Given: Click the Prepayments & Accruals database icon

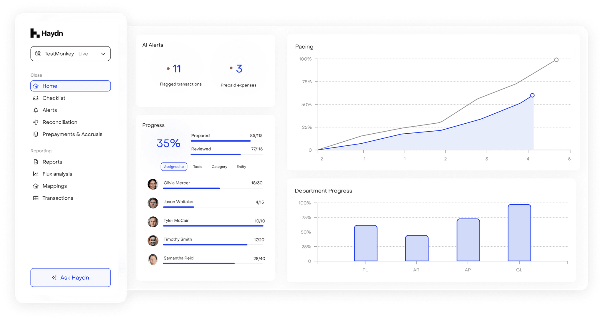Looking at the screenshot, I should (36, 134).
